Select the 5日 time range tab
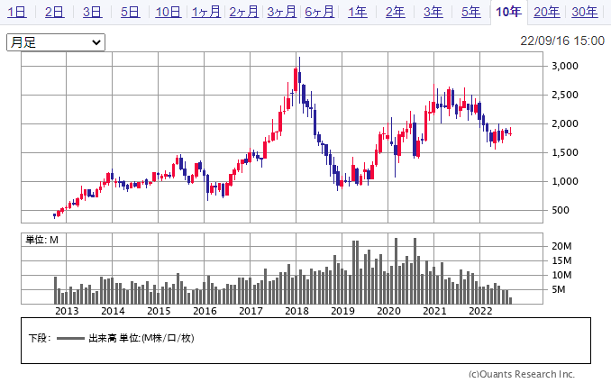Viewport: 611px width, 383px height. click(130, 12)
